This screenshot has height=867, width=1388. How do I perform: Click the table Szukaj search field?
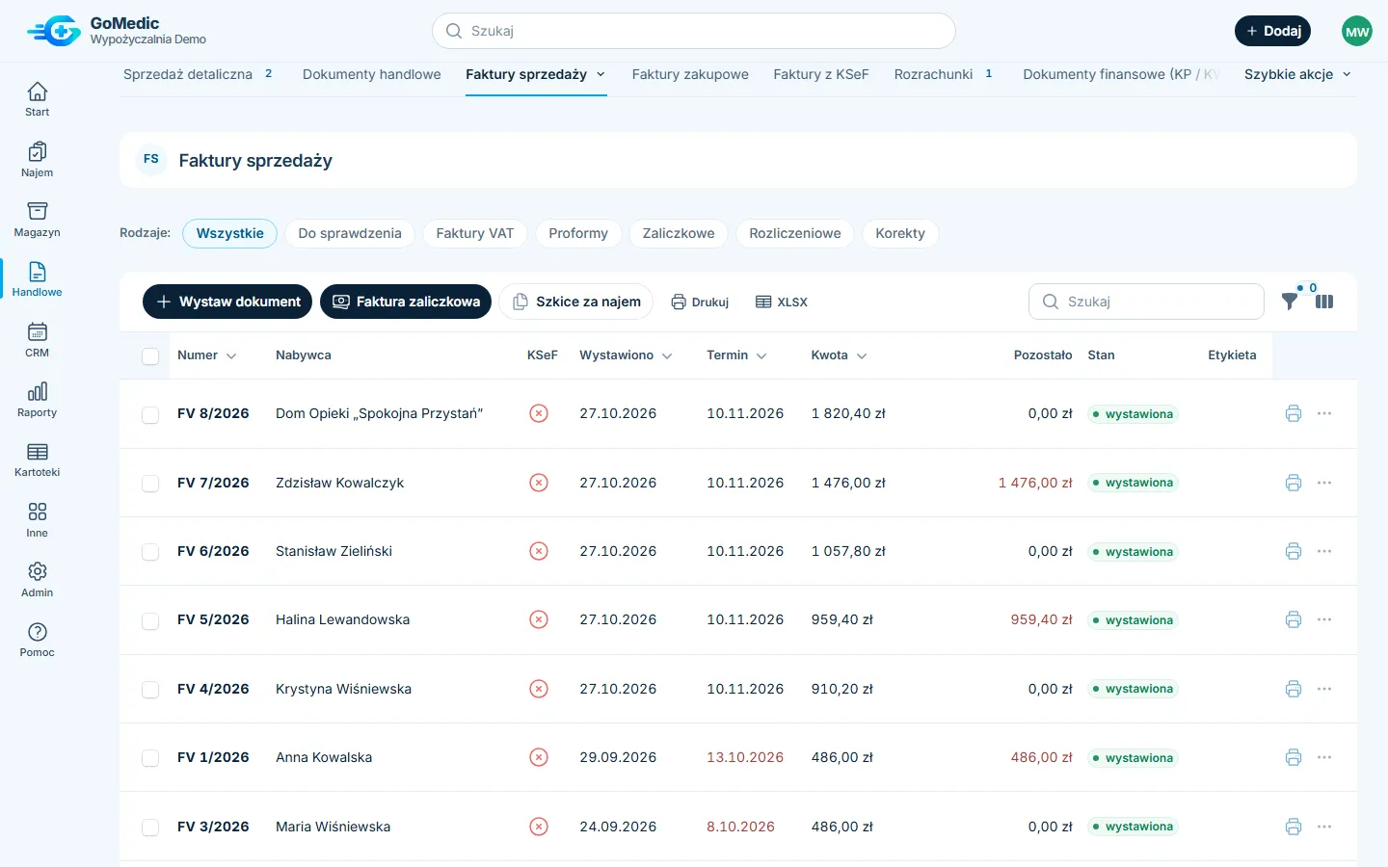pos(1146,302)
